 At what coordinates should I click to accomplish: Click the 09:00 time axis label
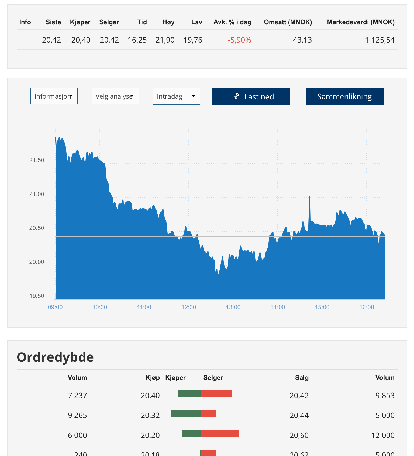[55, 307]
